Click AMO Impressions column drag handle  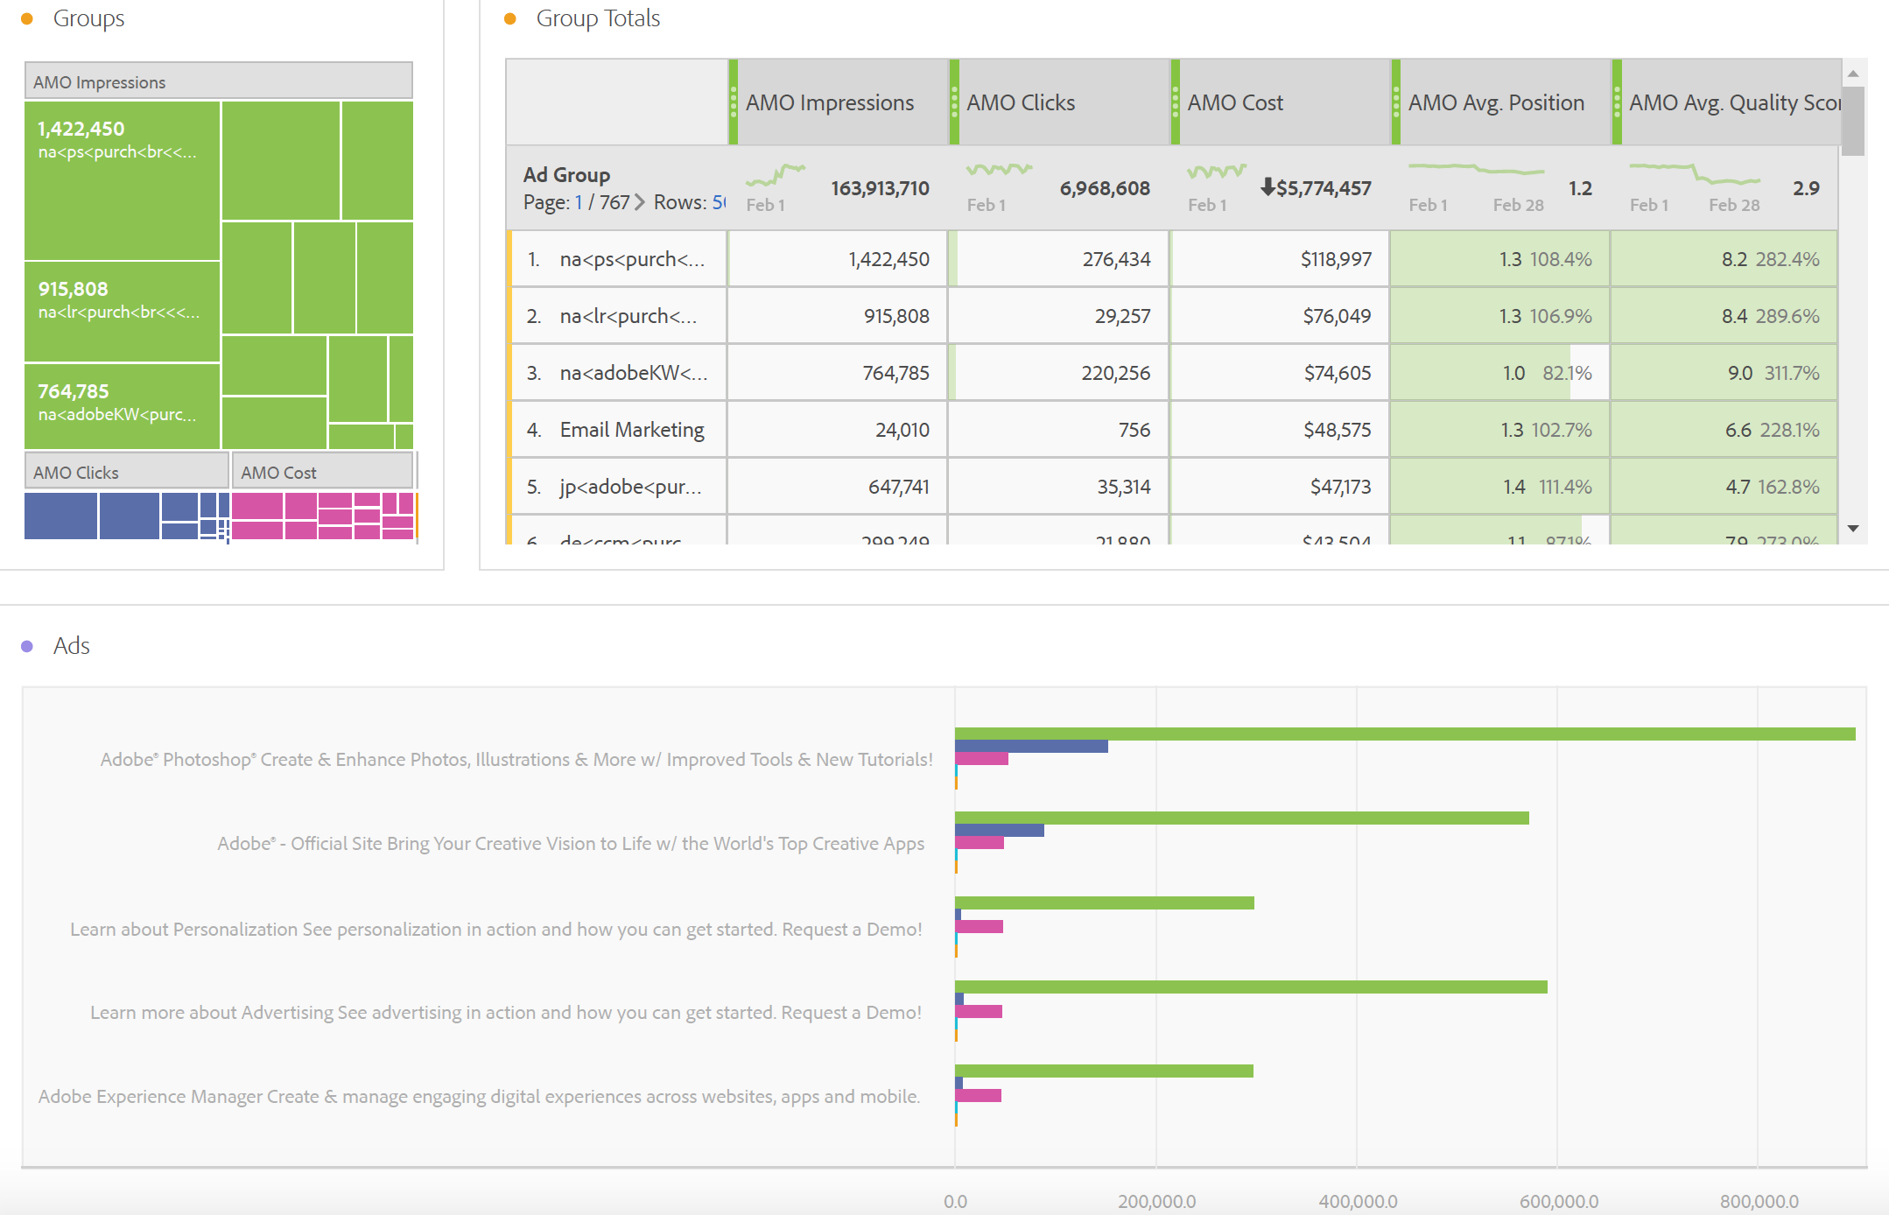734,102
